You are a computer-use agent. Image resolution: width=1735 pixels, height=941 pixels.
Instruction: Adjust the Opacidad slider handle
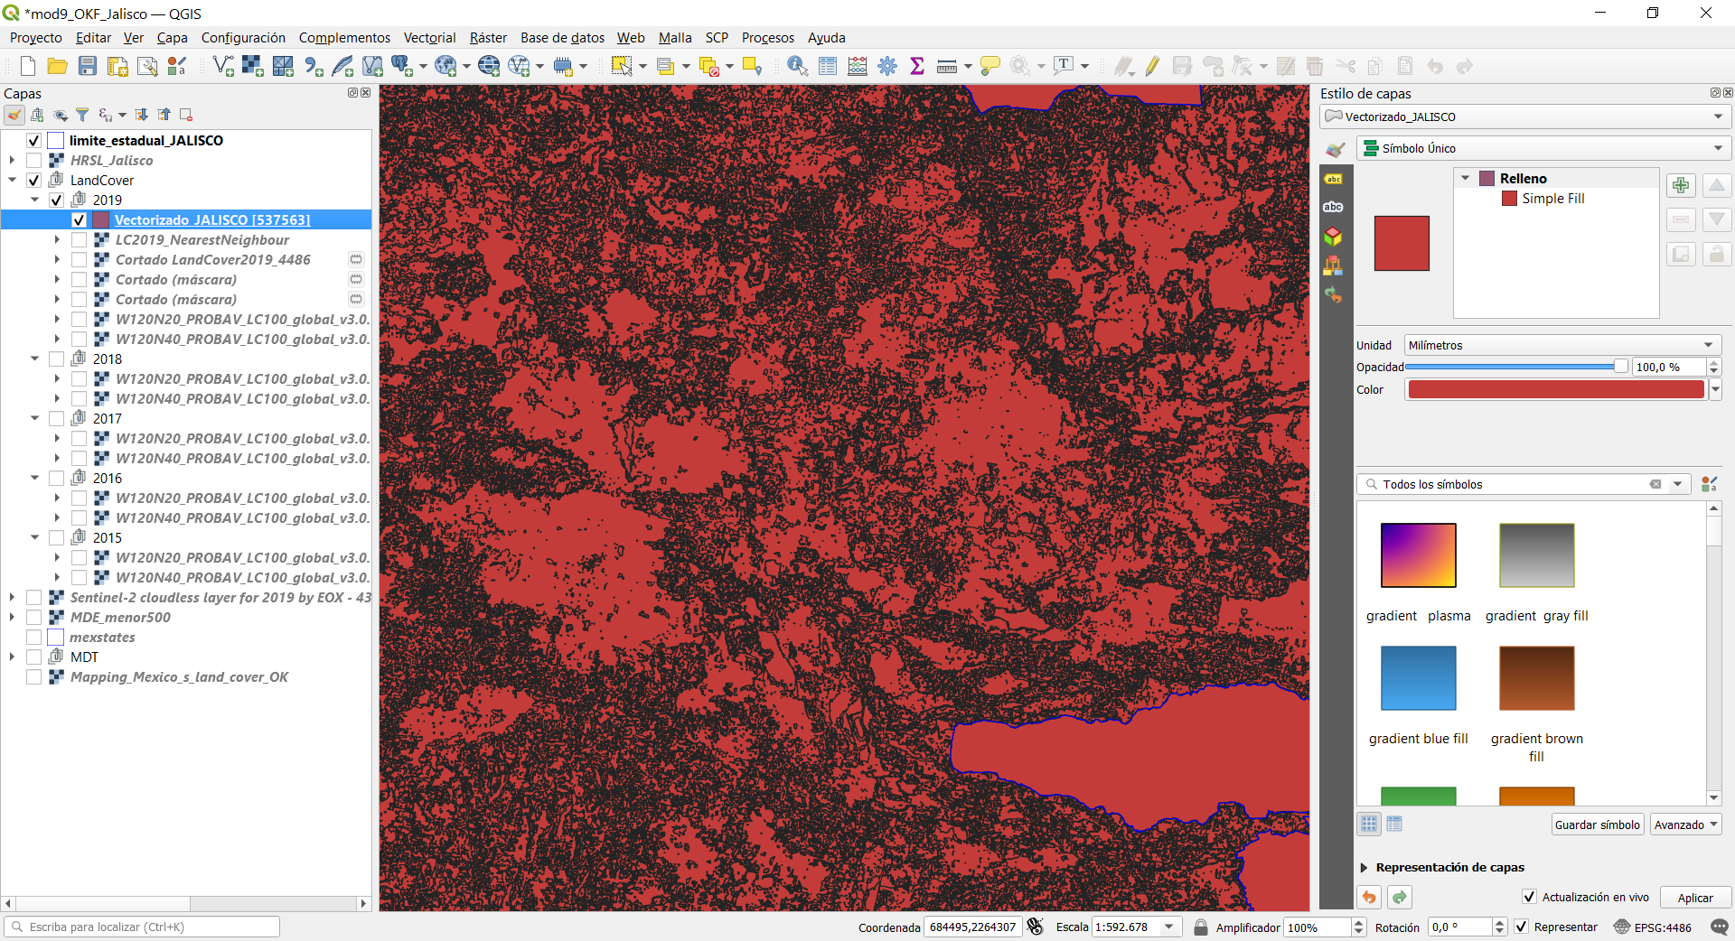pos(1620,367)
